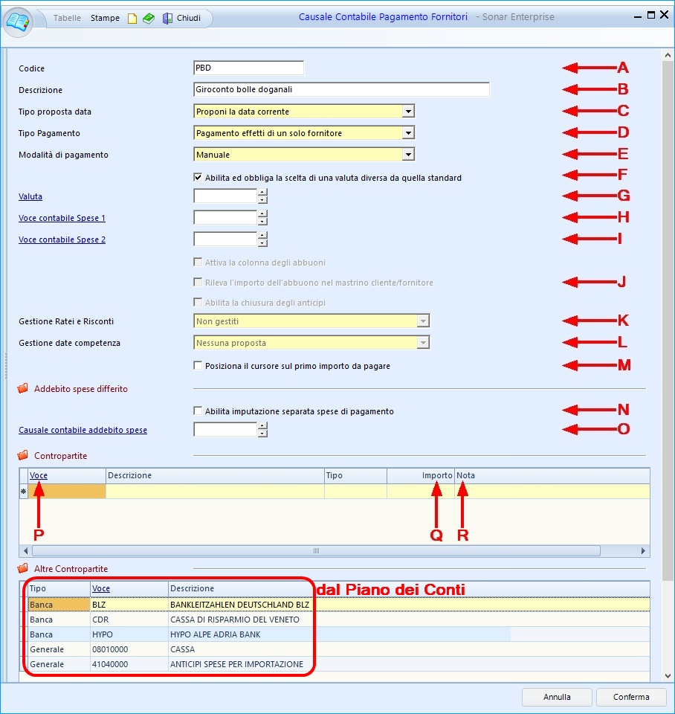Expand the Modalità di pagamento dropdown
The width and height of the screenshot is (675, 714).
[407, 155]
